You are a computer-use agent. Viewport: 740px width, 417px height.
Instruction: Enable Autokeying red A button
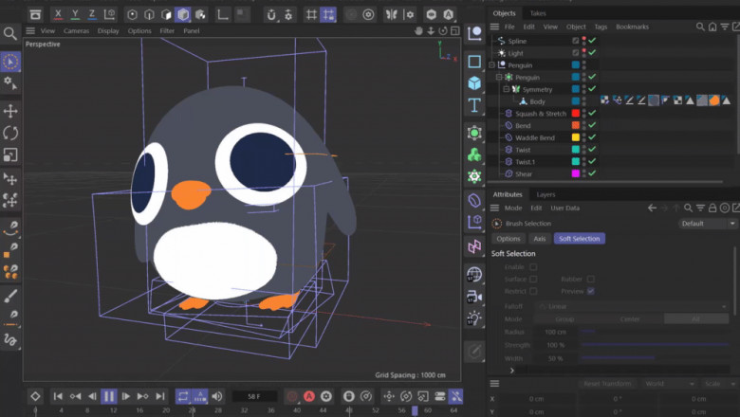tap(309, 396)
